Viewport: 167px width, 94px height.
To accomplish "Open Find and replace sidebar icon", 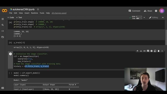I will pyautogui.click(x=3, y=25).
